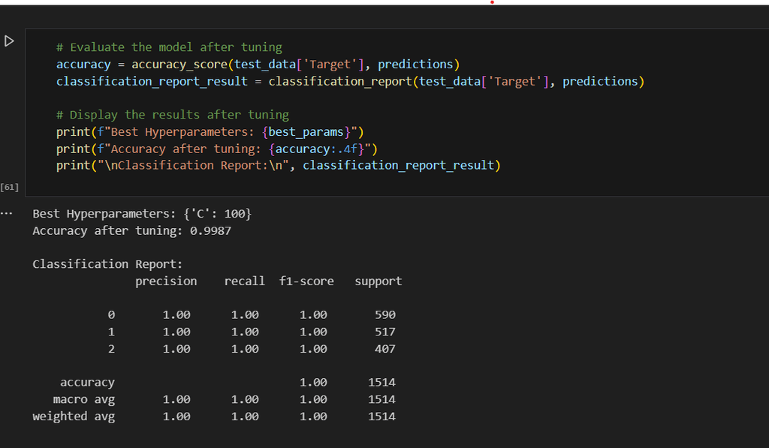Image resolution: width=769 pixels, height=448 pixels.
Task: Click the support value 407 for class 2
Action: [x=384, y=349]
